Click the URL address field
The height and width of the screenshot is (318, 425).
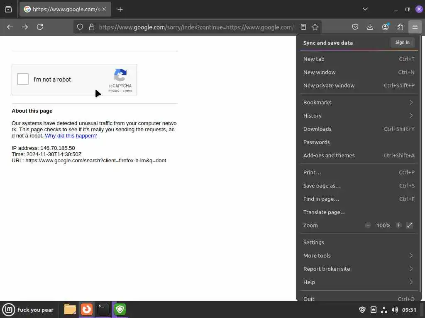pyautogui.click(x=196, y=27)
